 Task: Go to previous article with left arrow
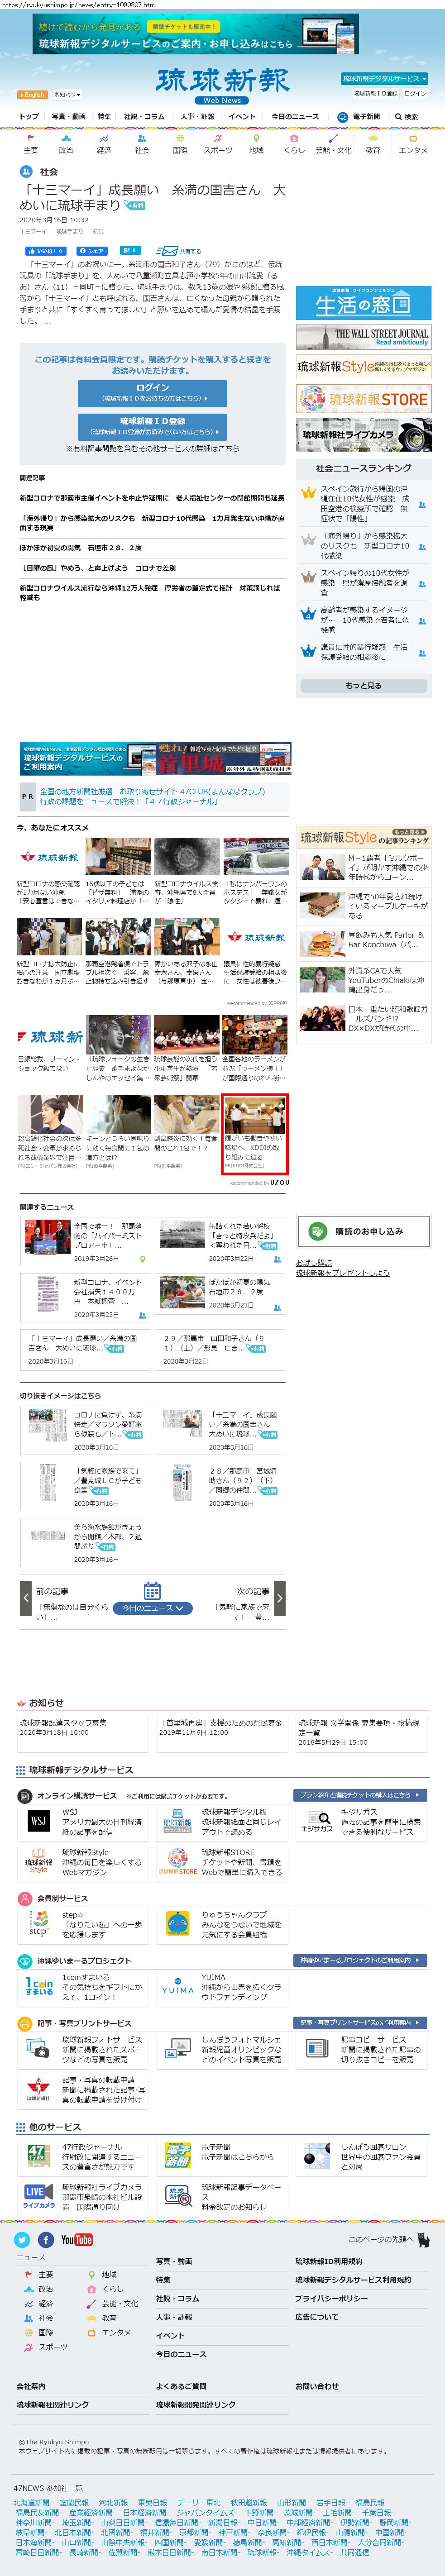(26, 1598)
